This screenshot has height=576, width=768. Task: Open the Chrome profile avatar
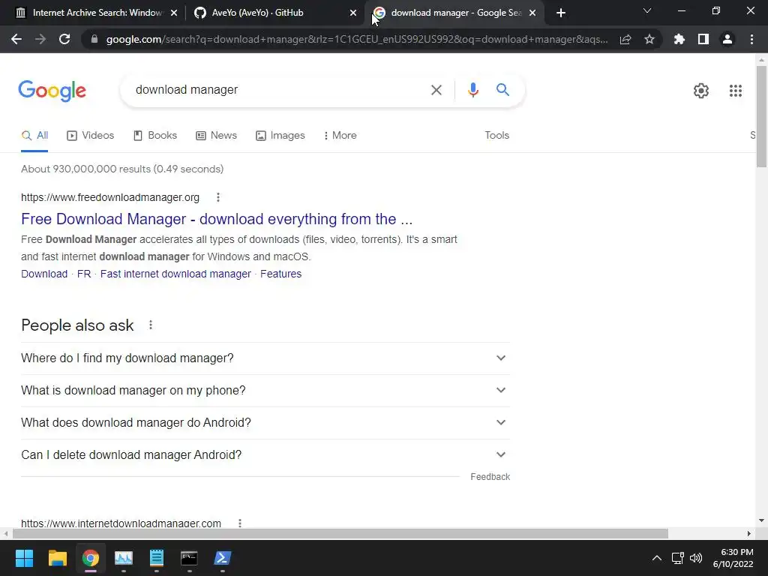[x=727, y=39]
